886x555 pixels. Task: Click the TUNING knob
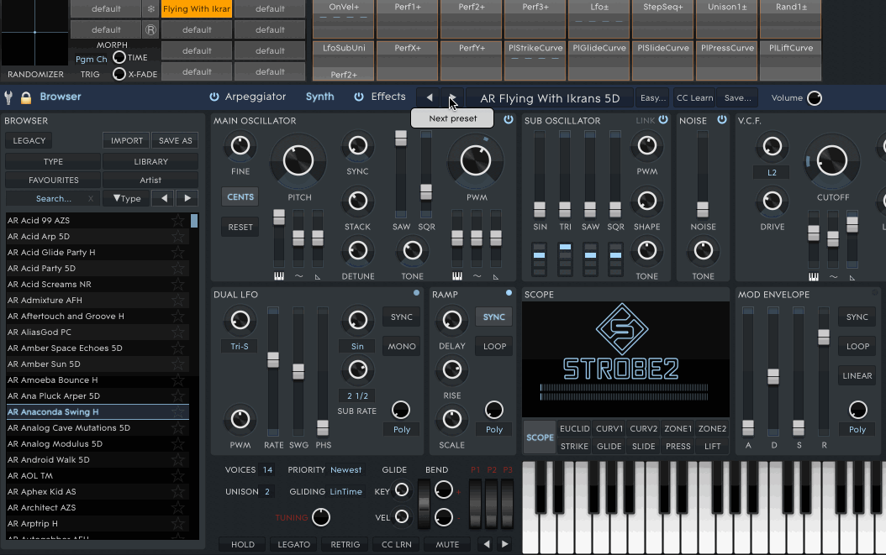click(x=321, y=517)
